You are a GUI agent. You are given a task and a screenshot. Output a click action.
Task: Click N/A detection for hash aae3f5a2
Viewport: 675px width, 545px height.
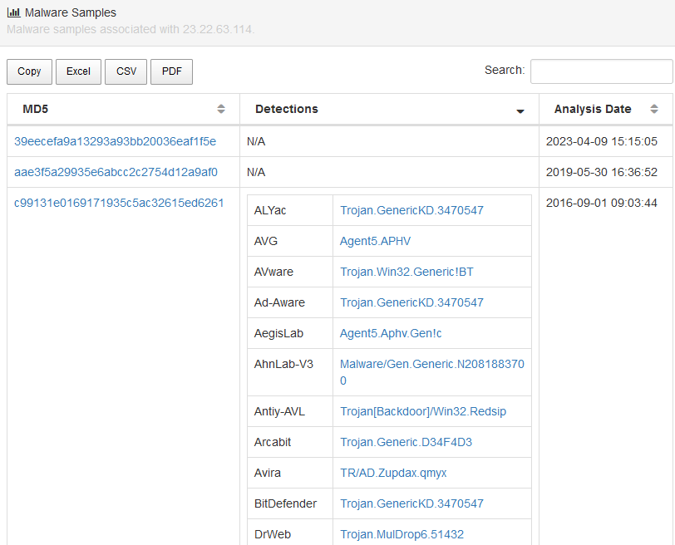pyautogui.click(x=256, y=172)
